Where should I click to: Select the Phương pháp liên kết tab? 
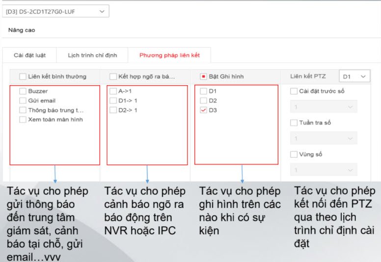169,55
